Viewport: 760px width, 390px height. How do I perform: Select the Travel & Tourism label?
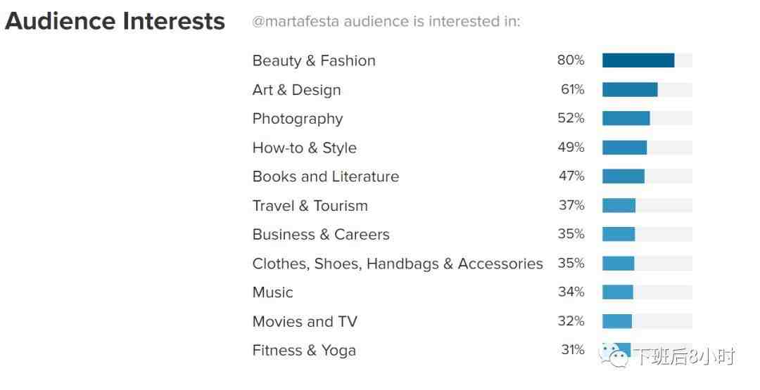(x=310, y=206)
